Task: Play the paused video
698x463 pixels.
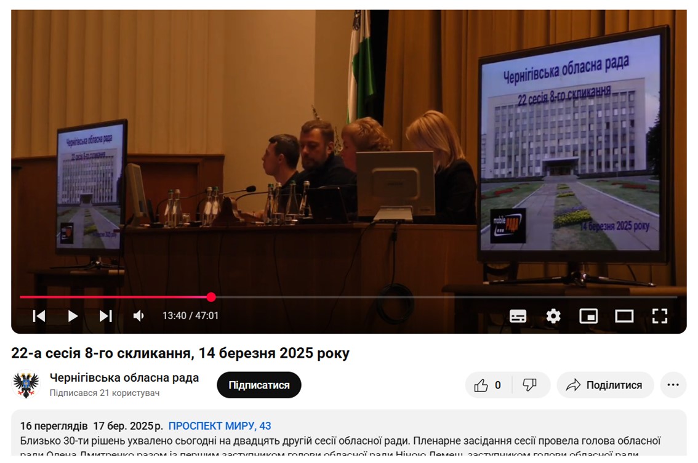Action: point(73,316)
